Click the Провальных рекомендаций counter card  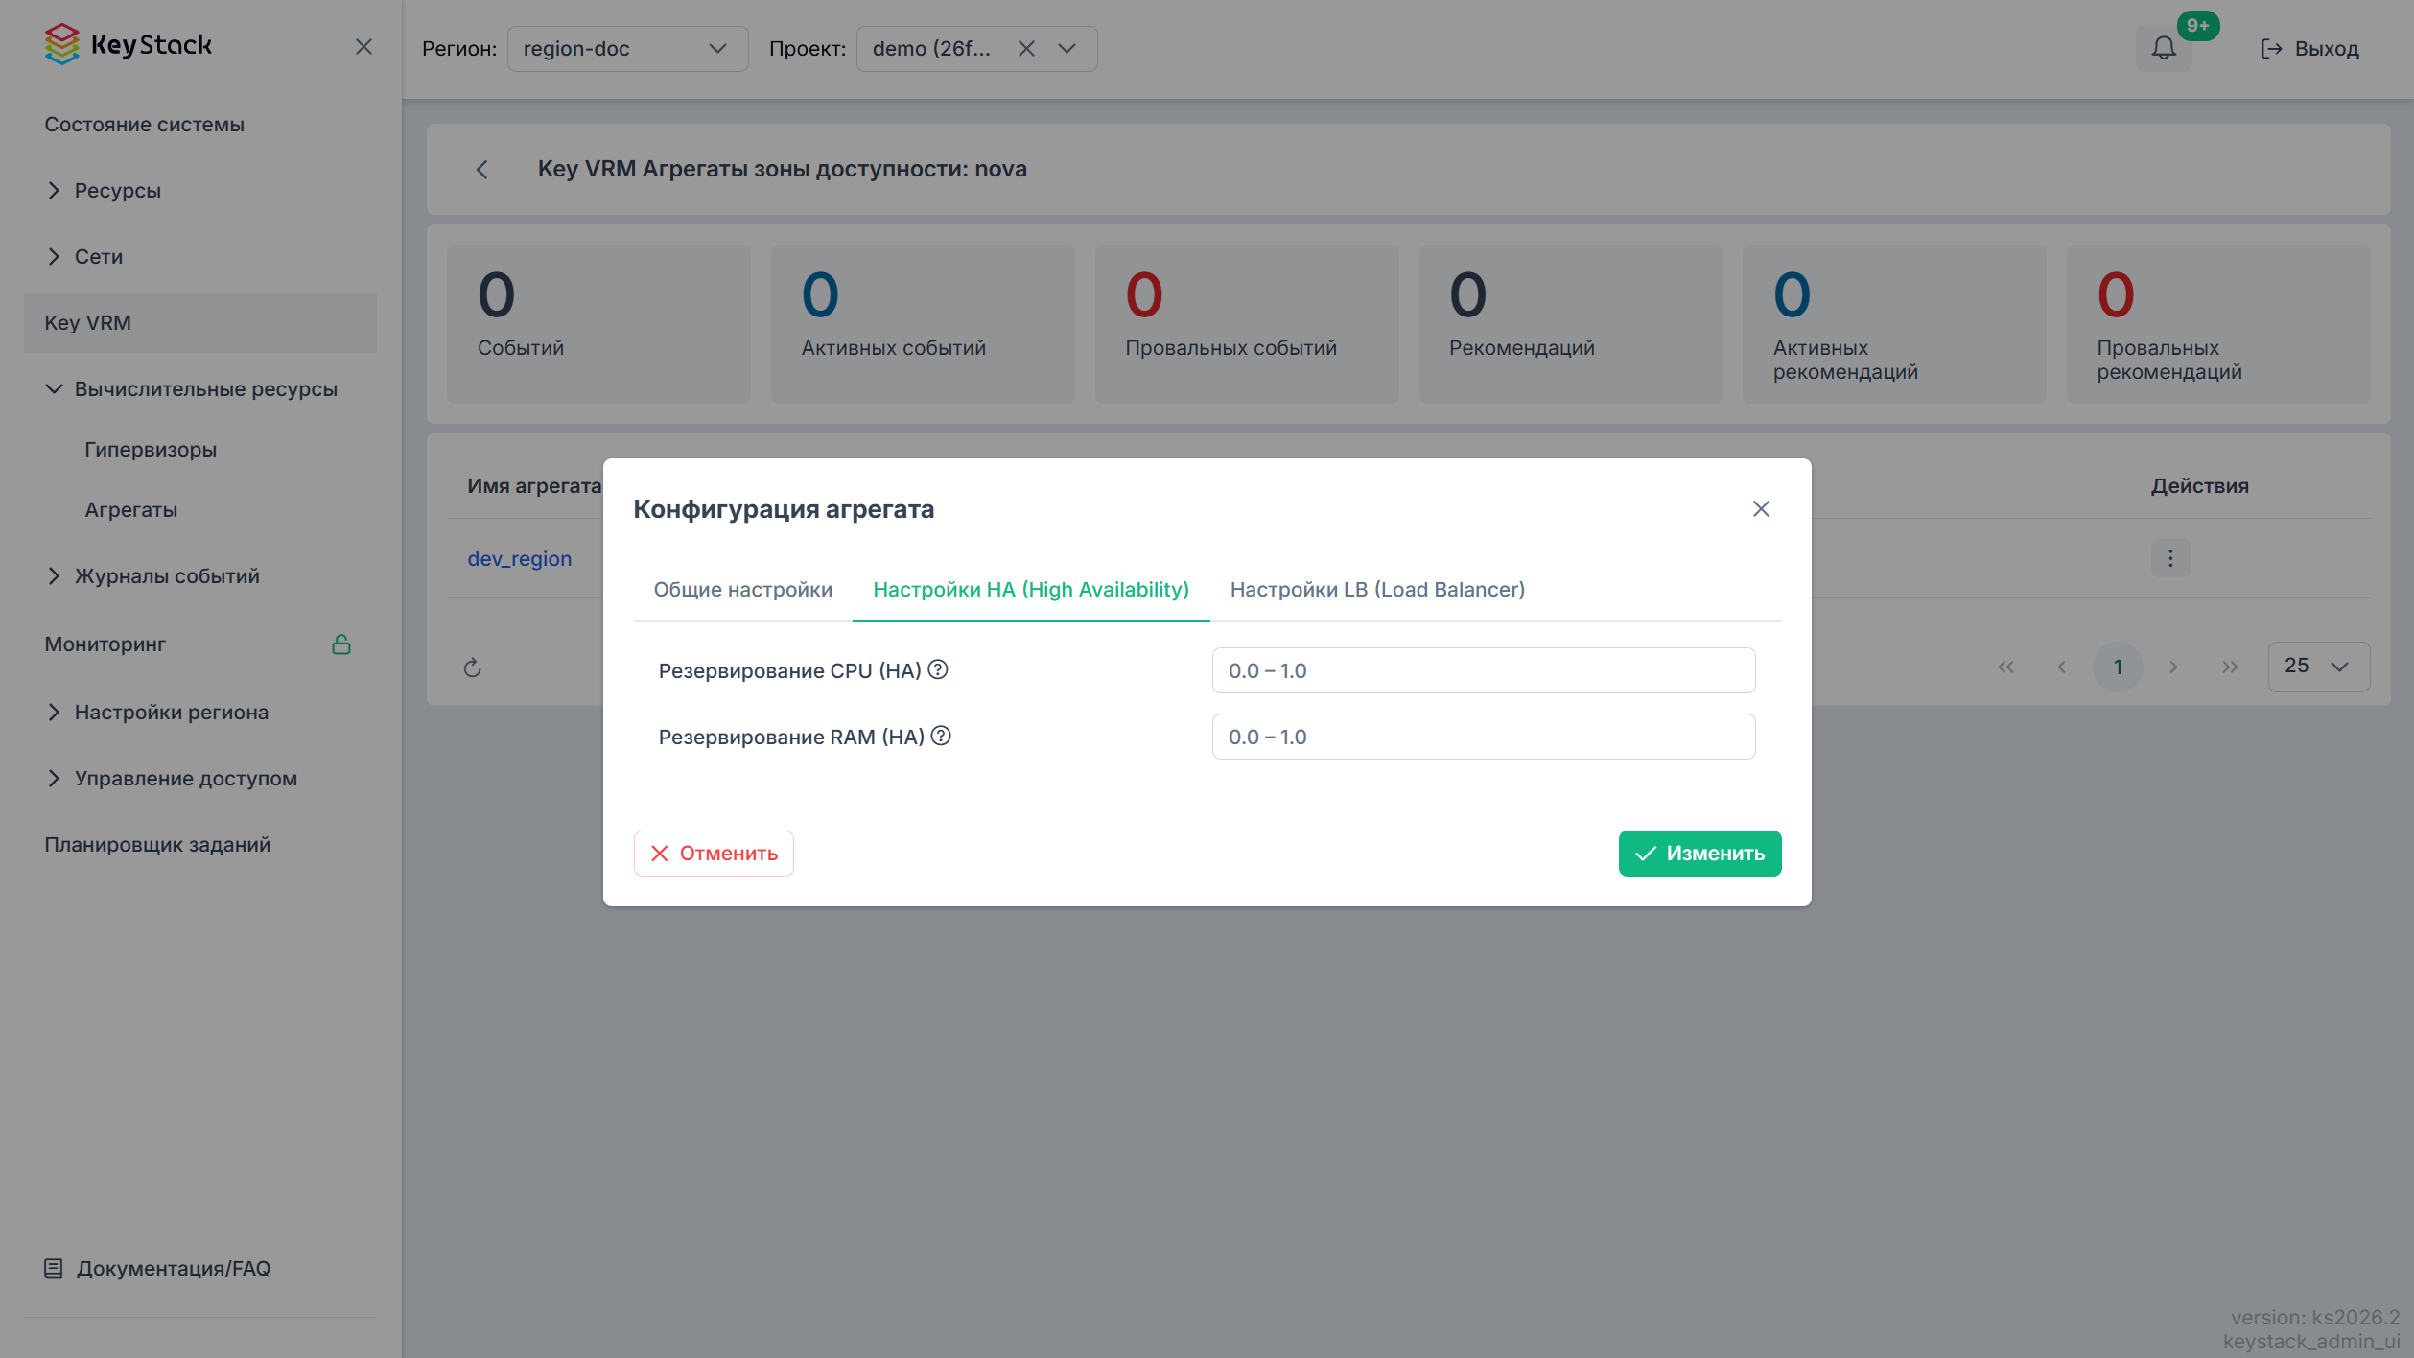[2218, 324]
